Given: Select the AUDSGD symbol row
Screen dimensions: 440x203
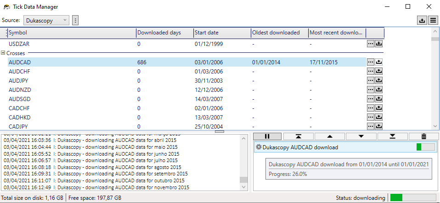Looking at the screenshot, I should click(186, 99).
